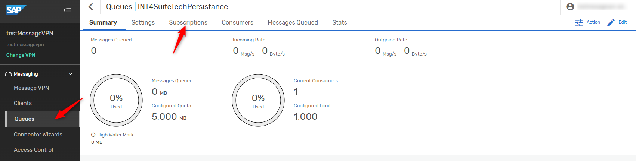
Task: View the Messages Queued tab
Action: coord(293,23)
